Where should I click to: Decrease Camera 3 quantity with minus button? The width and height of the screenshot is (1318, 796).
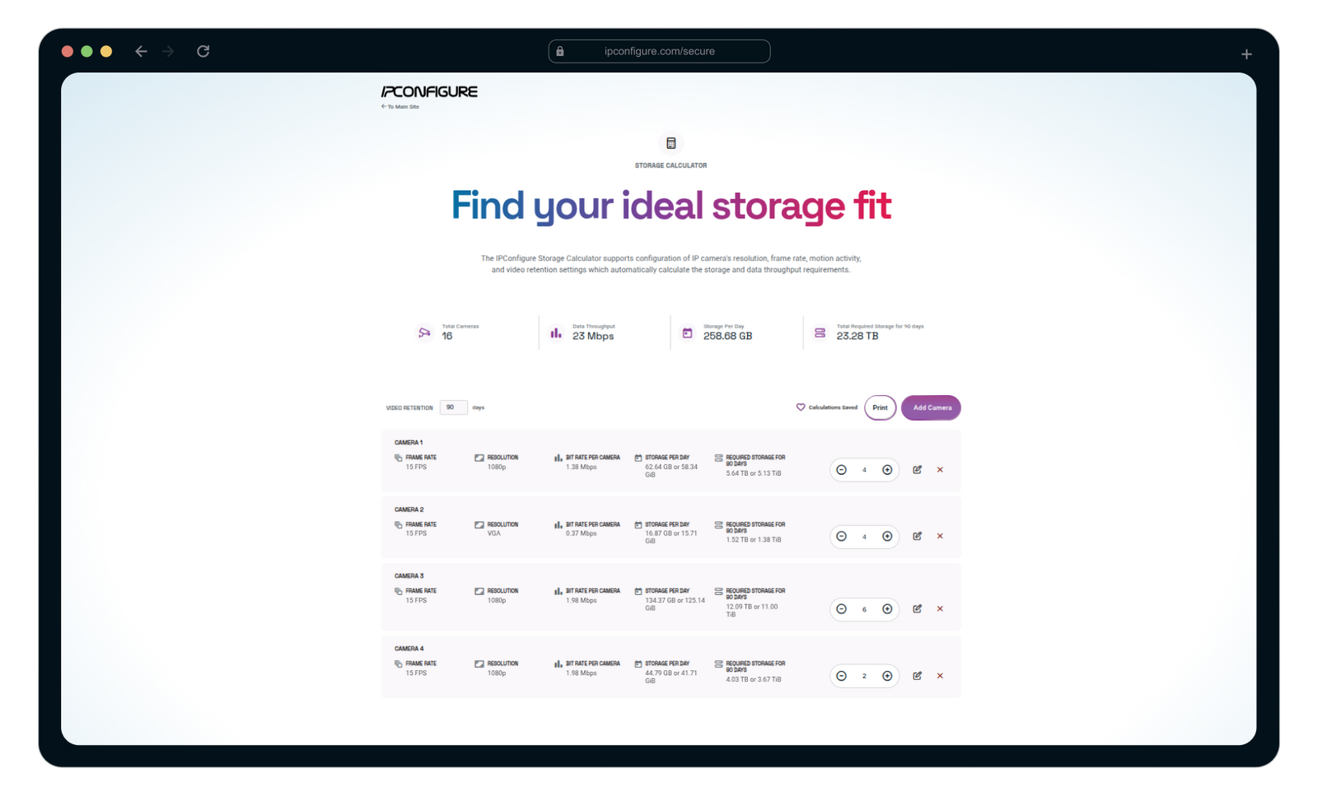pos(841,610)
